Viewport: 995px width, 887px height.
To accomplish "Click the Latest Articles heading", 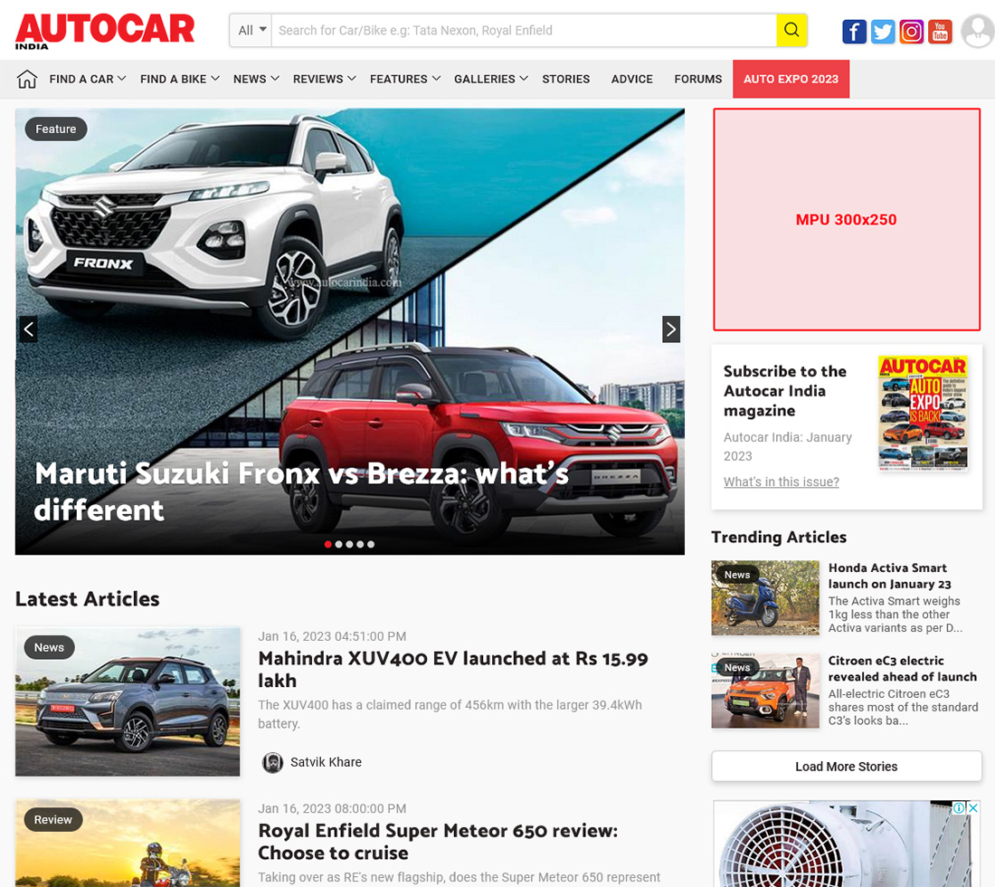I will (x=88, y=599).
